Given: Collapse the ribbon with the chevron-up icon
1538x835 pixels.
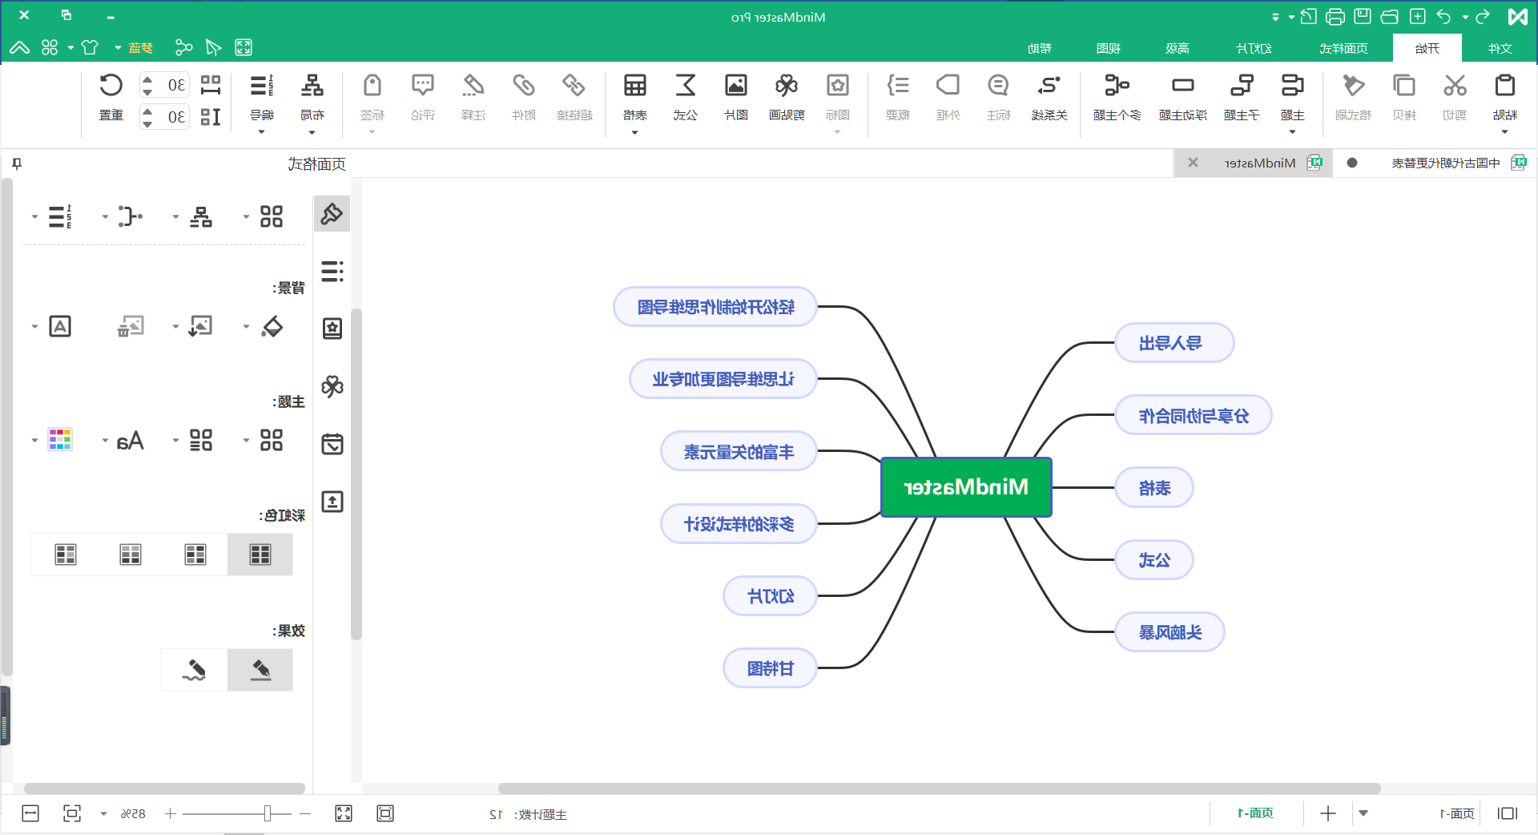Looking at the screenshot, I should point(20,47).
